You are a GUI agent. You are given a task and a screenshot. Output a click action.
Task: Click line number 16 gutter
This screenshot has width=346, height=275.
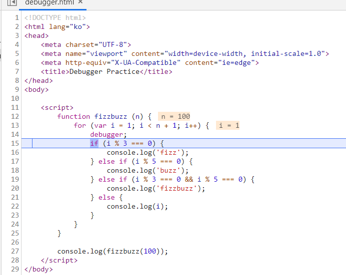tap(15, 152)
